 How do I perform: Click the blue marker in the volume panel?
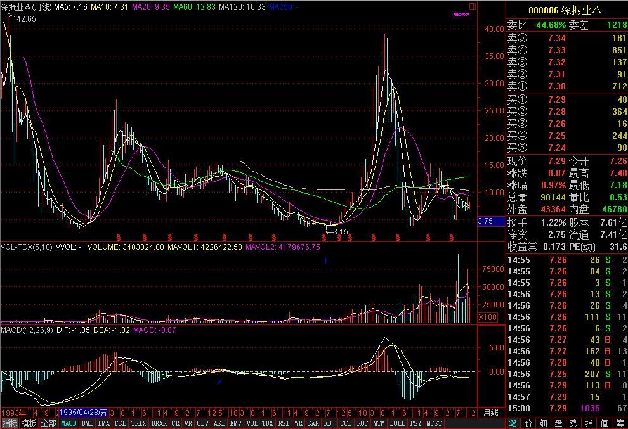325,260
